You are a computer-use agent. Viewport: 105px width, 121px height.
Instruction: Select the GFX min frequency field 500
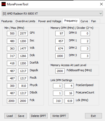(12, 33)
